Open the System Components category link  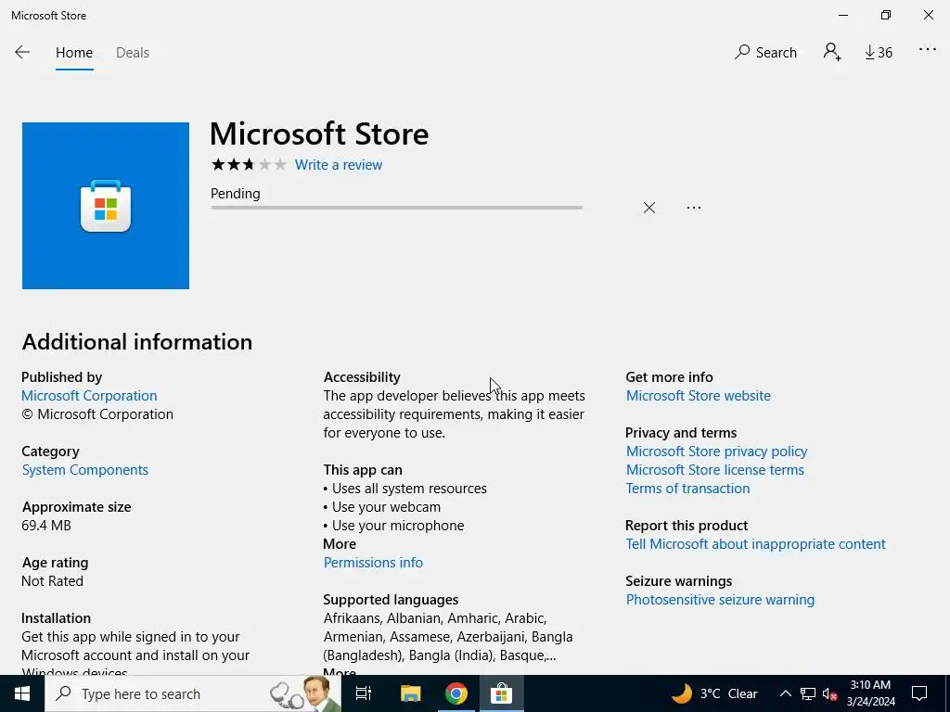84,470
